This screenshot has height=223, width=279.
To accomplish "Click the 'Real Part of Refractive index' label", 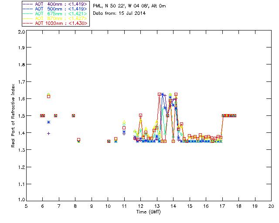I will coord(13,115).
